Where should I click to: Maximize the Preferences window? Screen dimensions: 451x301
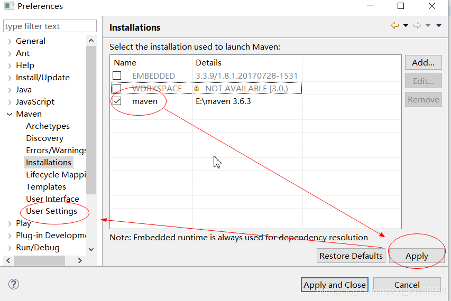(401, 6)
